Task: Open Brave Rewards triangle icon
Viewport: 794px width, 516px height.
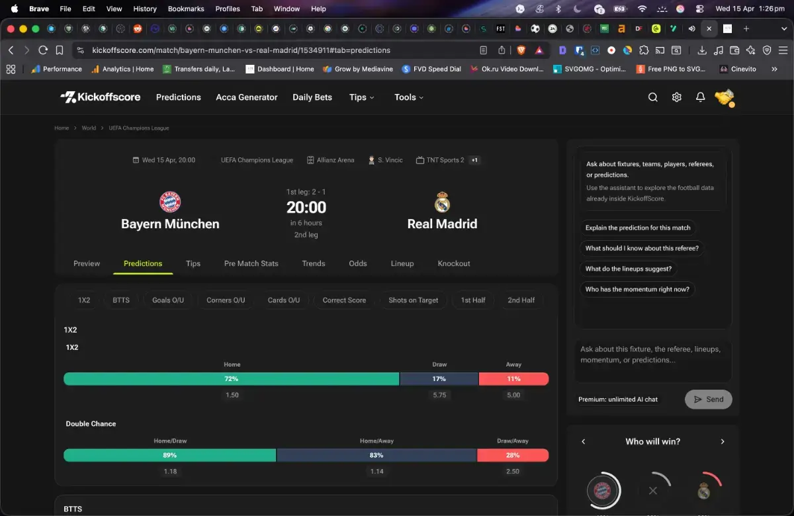Action: 539,50
